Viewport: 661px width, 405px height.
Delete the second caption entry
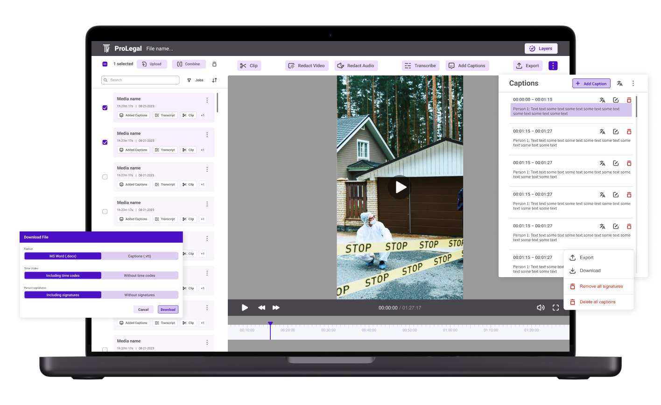[x=629, y=132]
